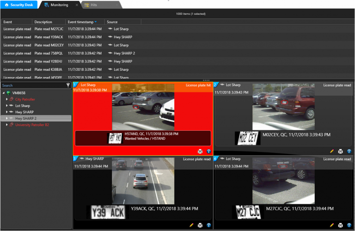The height and width of the screenshot is (231, 355).
Task: Open info for M27CJC plate read
Action: (x=349, y=225)
